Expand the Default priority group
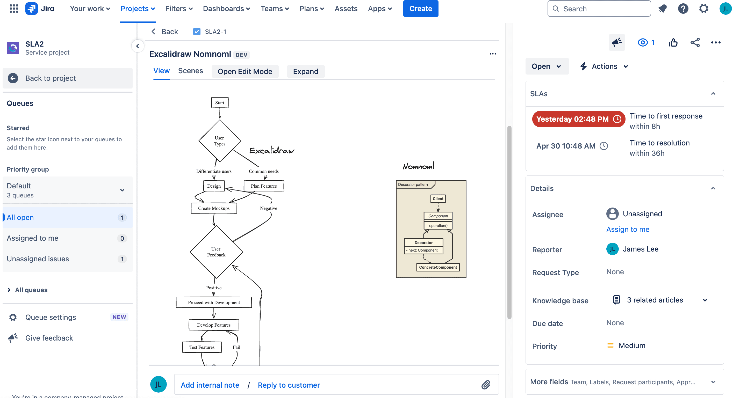The width and height of the screenshot is (733, 398). [x=67, y=190]
